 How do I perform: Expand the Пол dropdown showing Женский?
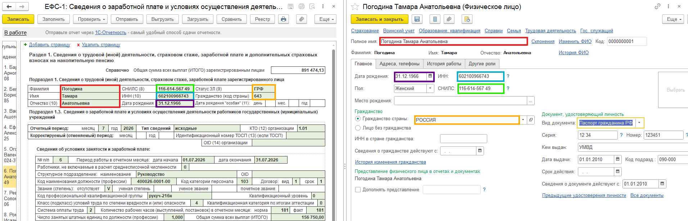click(430, 88)
